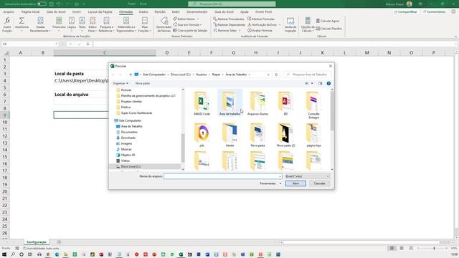The width and height of the screenshot is (459, 258).
Task: Switch to the Dados tab
Action: (143, 12)
